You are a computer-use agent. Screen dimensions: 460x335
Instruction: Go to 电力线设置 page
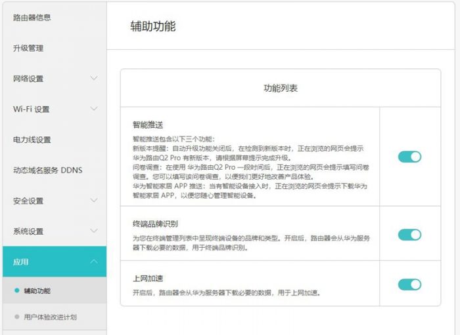pyautogui.click(x=32, y=140)
